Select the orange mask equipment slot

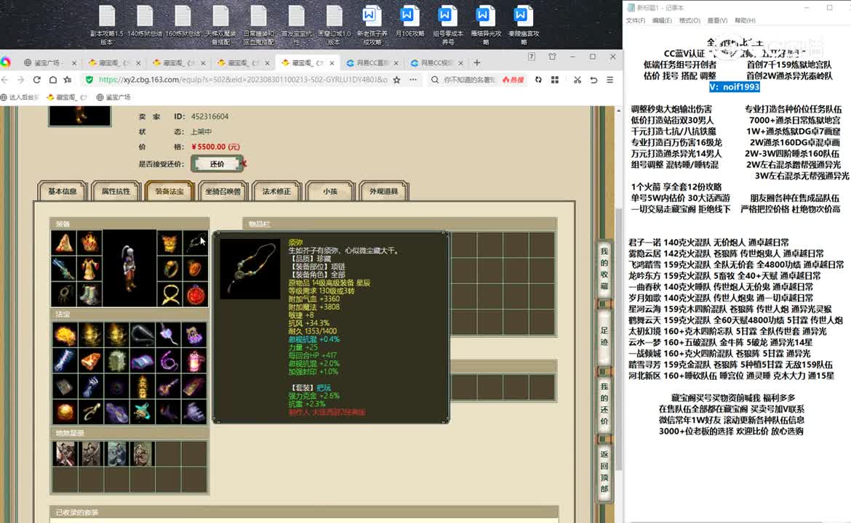click(169, 243)
